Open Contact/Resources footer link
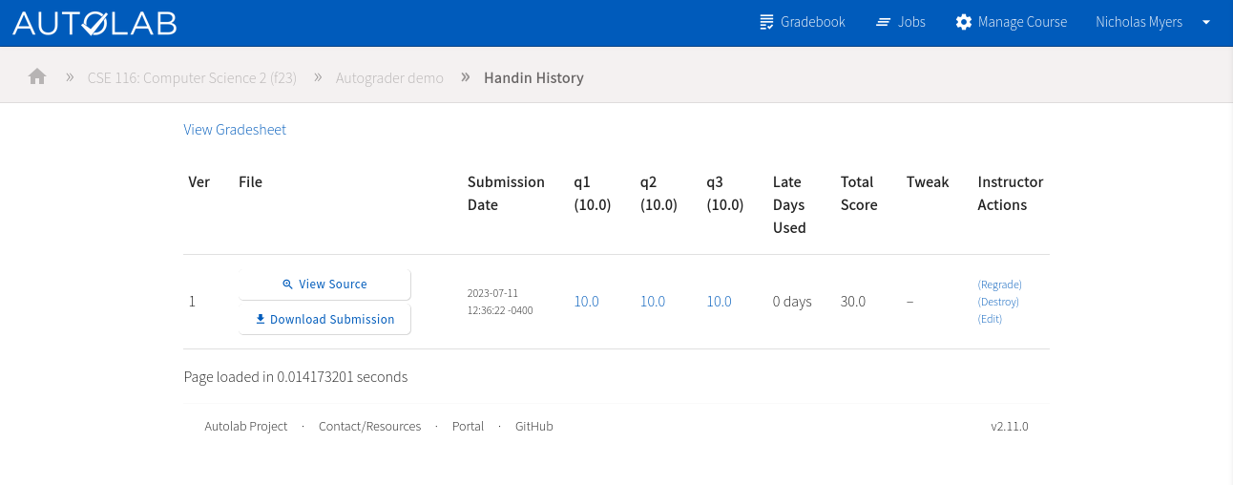Screen dimensions: 1233x485 (369, 426)
